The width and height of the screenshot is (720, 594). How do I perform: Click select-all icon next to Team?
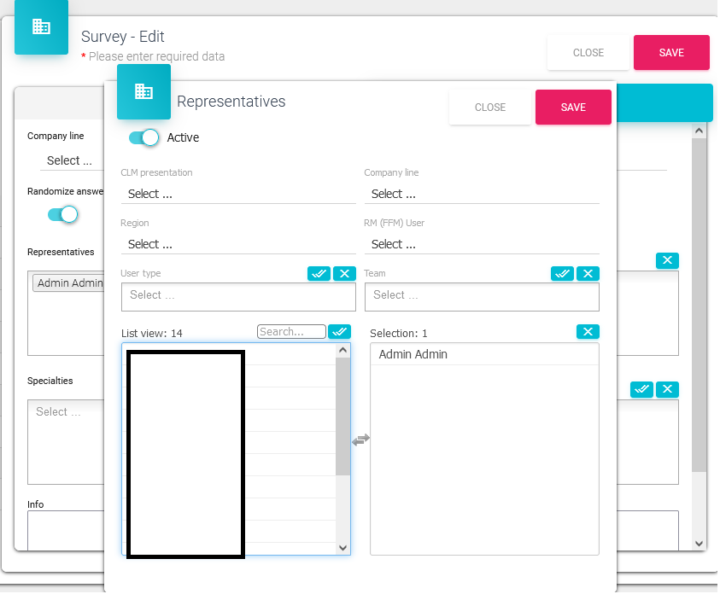pyautogui.click(x=562, y=274)
